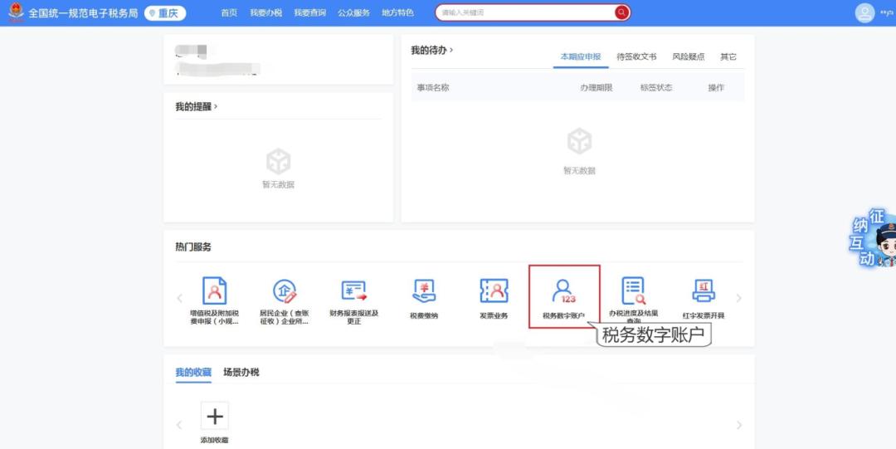This screenshot has height=449, width=896.
Task: Open 增值税及附加税费申报 service icon
Action: click(214, 292)
